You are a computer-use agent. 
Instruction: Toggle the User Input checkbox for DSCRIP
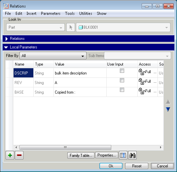(122, 71)
